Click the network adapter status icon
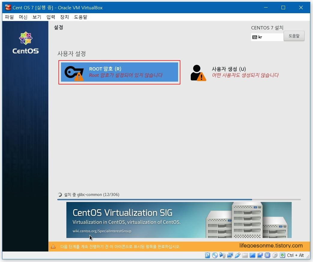Viewport: 313px width, 262px height. tap(230, 255)
